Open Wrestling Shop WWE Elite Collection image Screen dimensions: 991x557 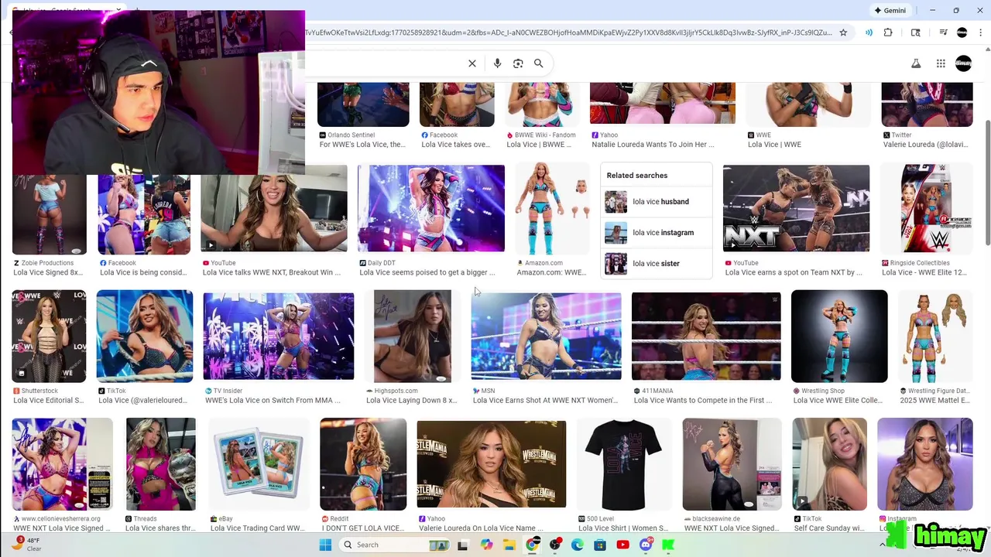[x=839, y=337]
